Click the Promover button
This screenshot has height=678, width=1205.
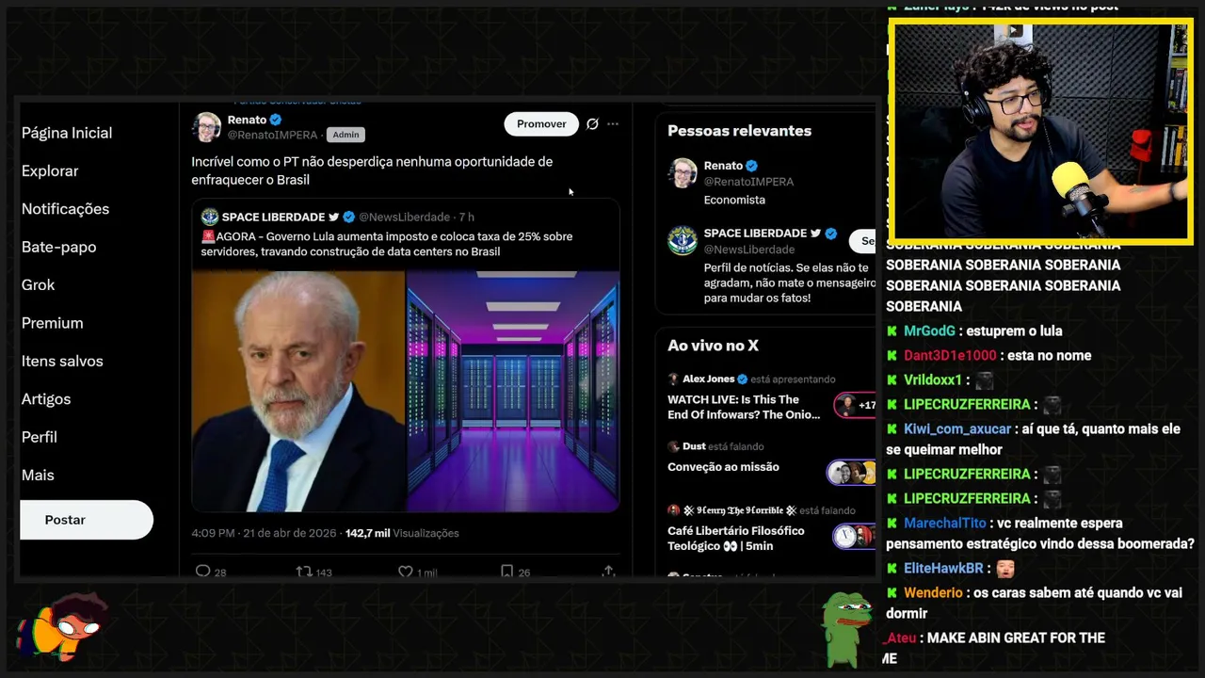click(x=541, y=123)
